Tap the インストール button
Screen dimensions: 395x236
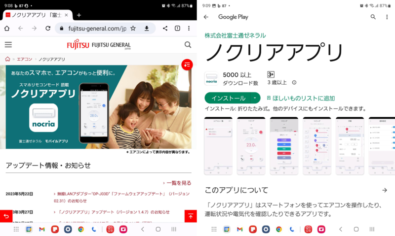[x=228, y=98]
